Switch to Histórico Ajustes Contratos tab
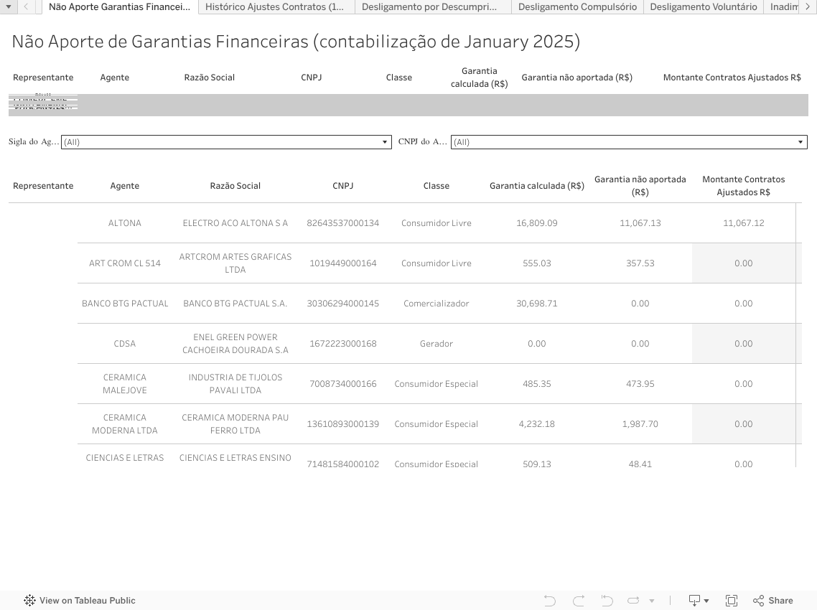This screenshot has width=817, height=610. 274,6
